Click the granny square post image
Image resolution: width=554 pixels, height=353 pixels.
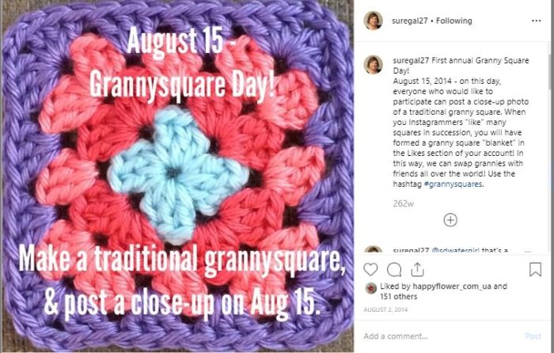coord(178,176)
